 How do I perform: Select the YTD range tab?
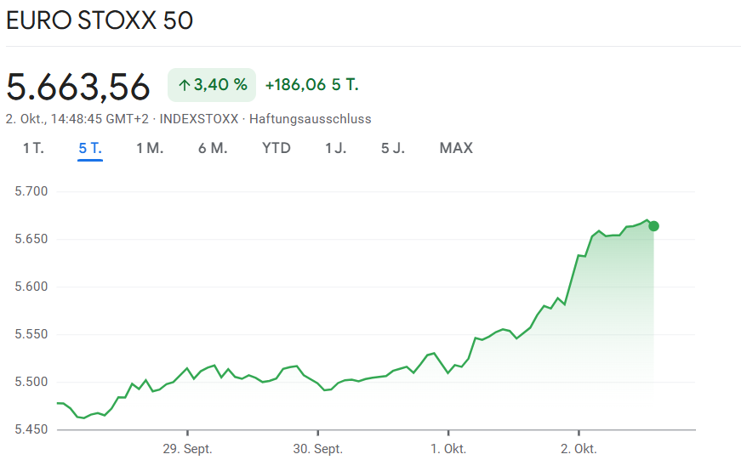(x=276, y=148)
